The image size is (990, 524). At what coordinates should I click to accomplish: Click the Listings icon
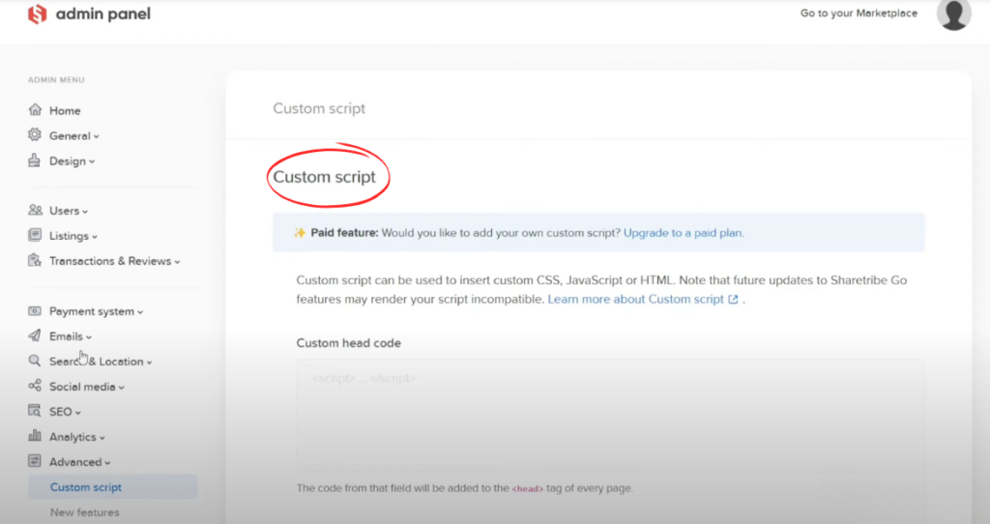click(x=35, y=235)
